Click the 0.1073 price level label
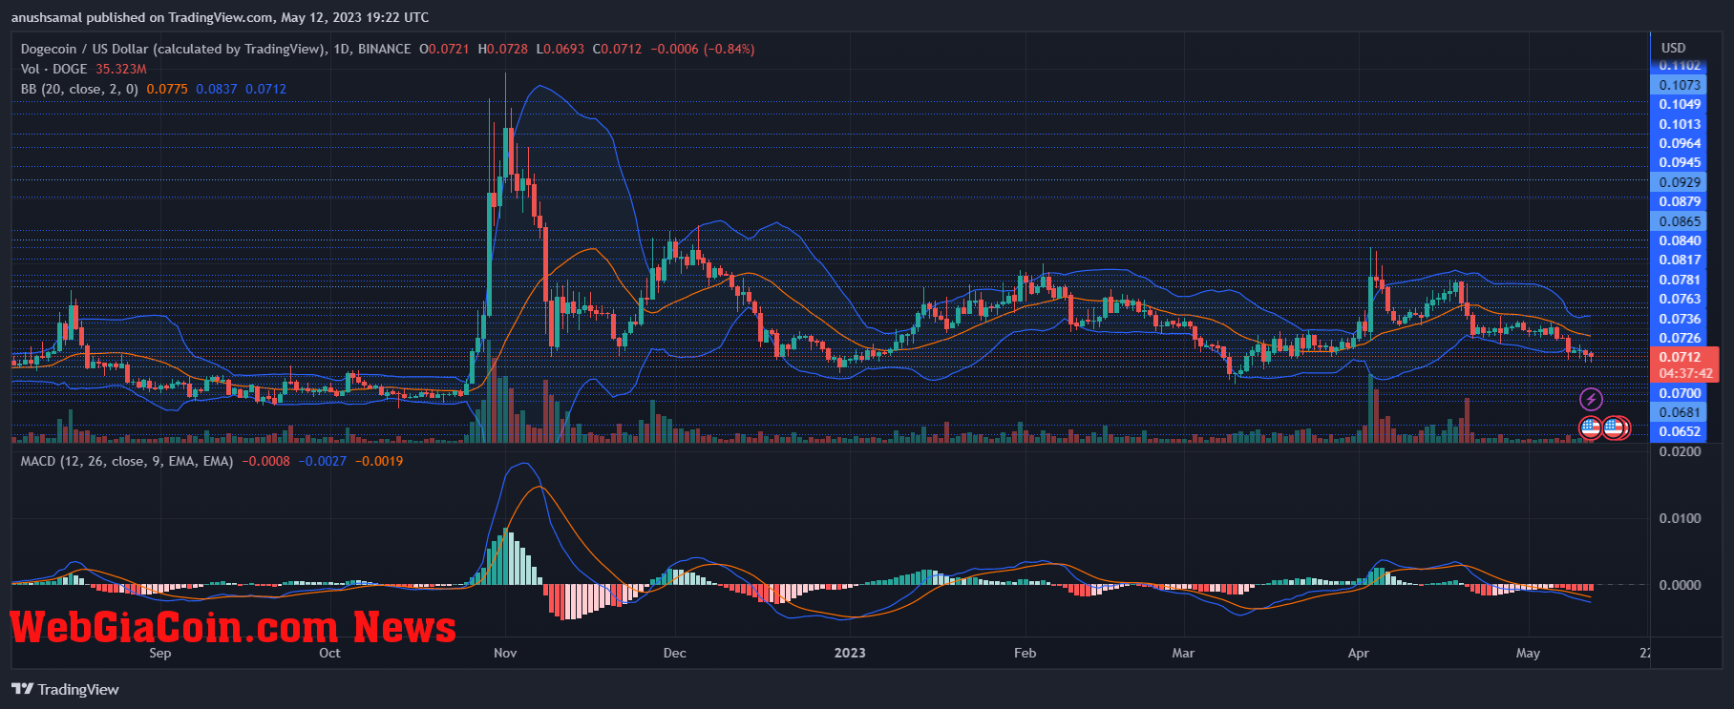Screen dimensions: 1734x709 (1679, 85)
